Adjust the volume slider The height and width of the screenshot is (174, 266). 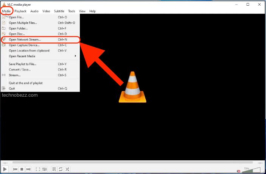point(251,169)
